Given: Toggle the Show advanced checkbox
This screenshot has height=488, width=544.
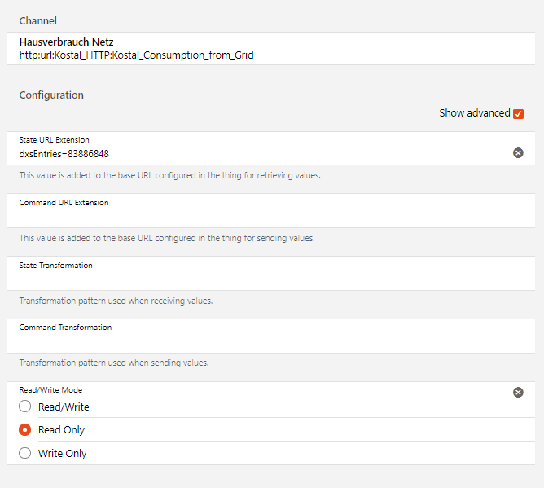Looking at the screenshot, I should pyautogui.click(x=519, y=114).
